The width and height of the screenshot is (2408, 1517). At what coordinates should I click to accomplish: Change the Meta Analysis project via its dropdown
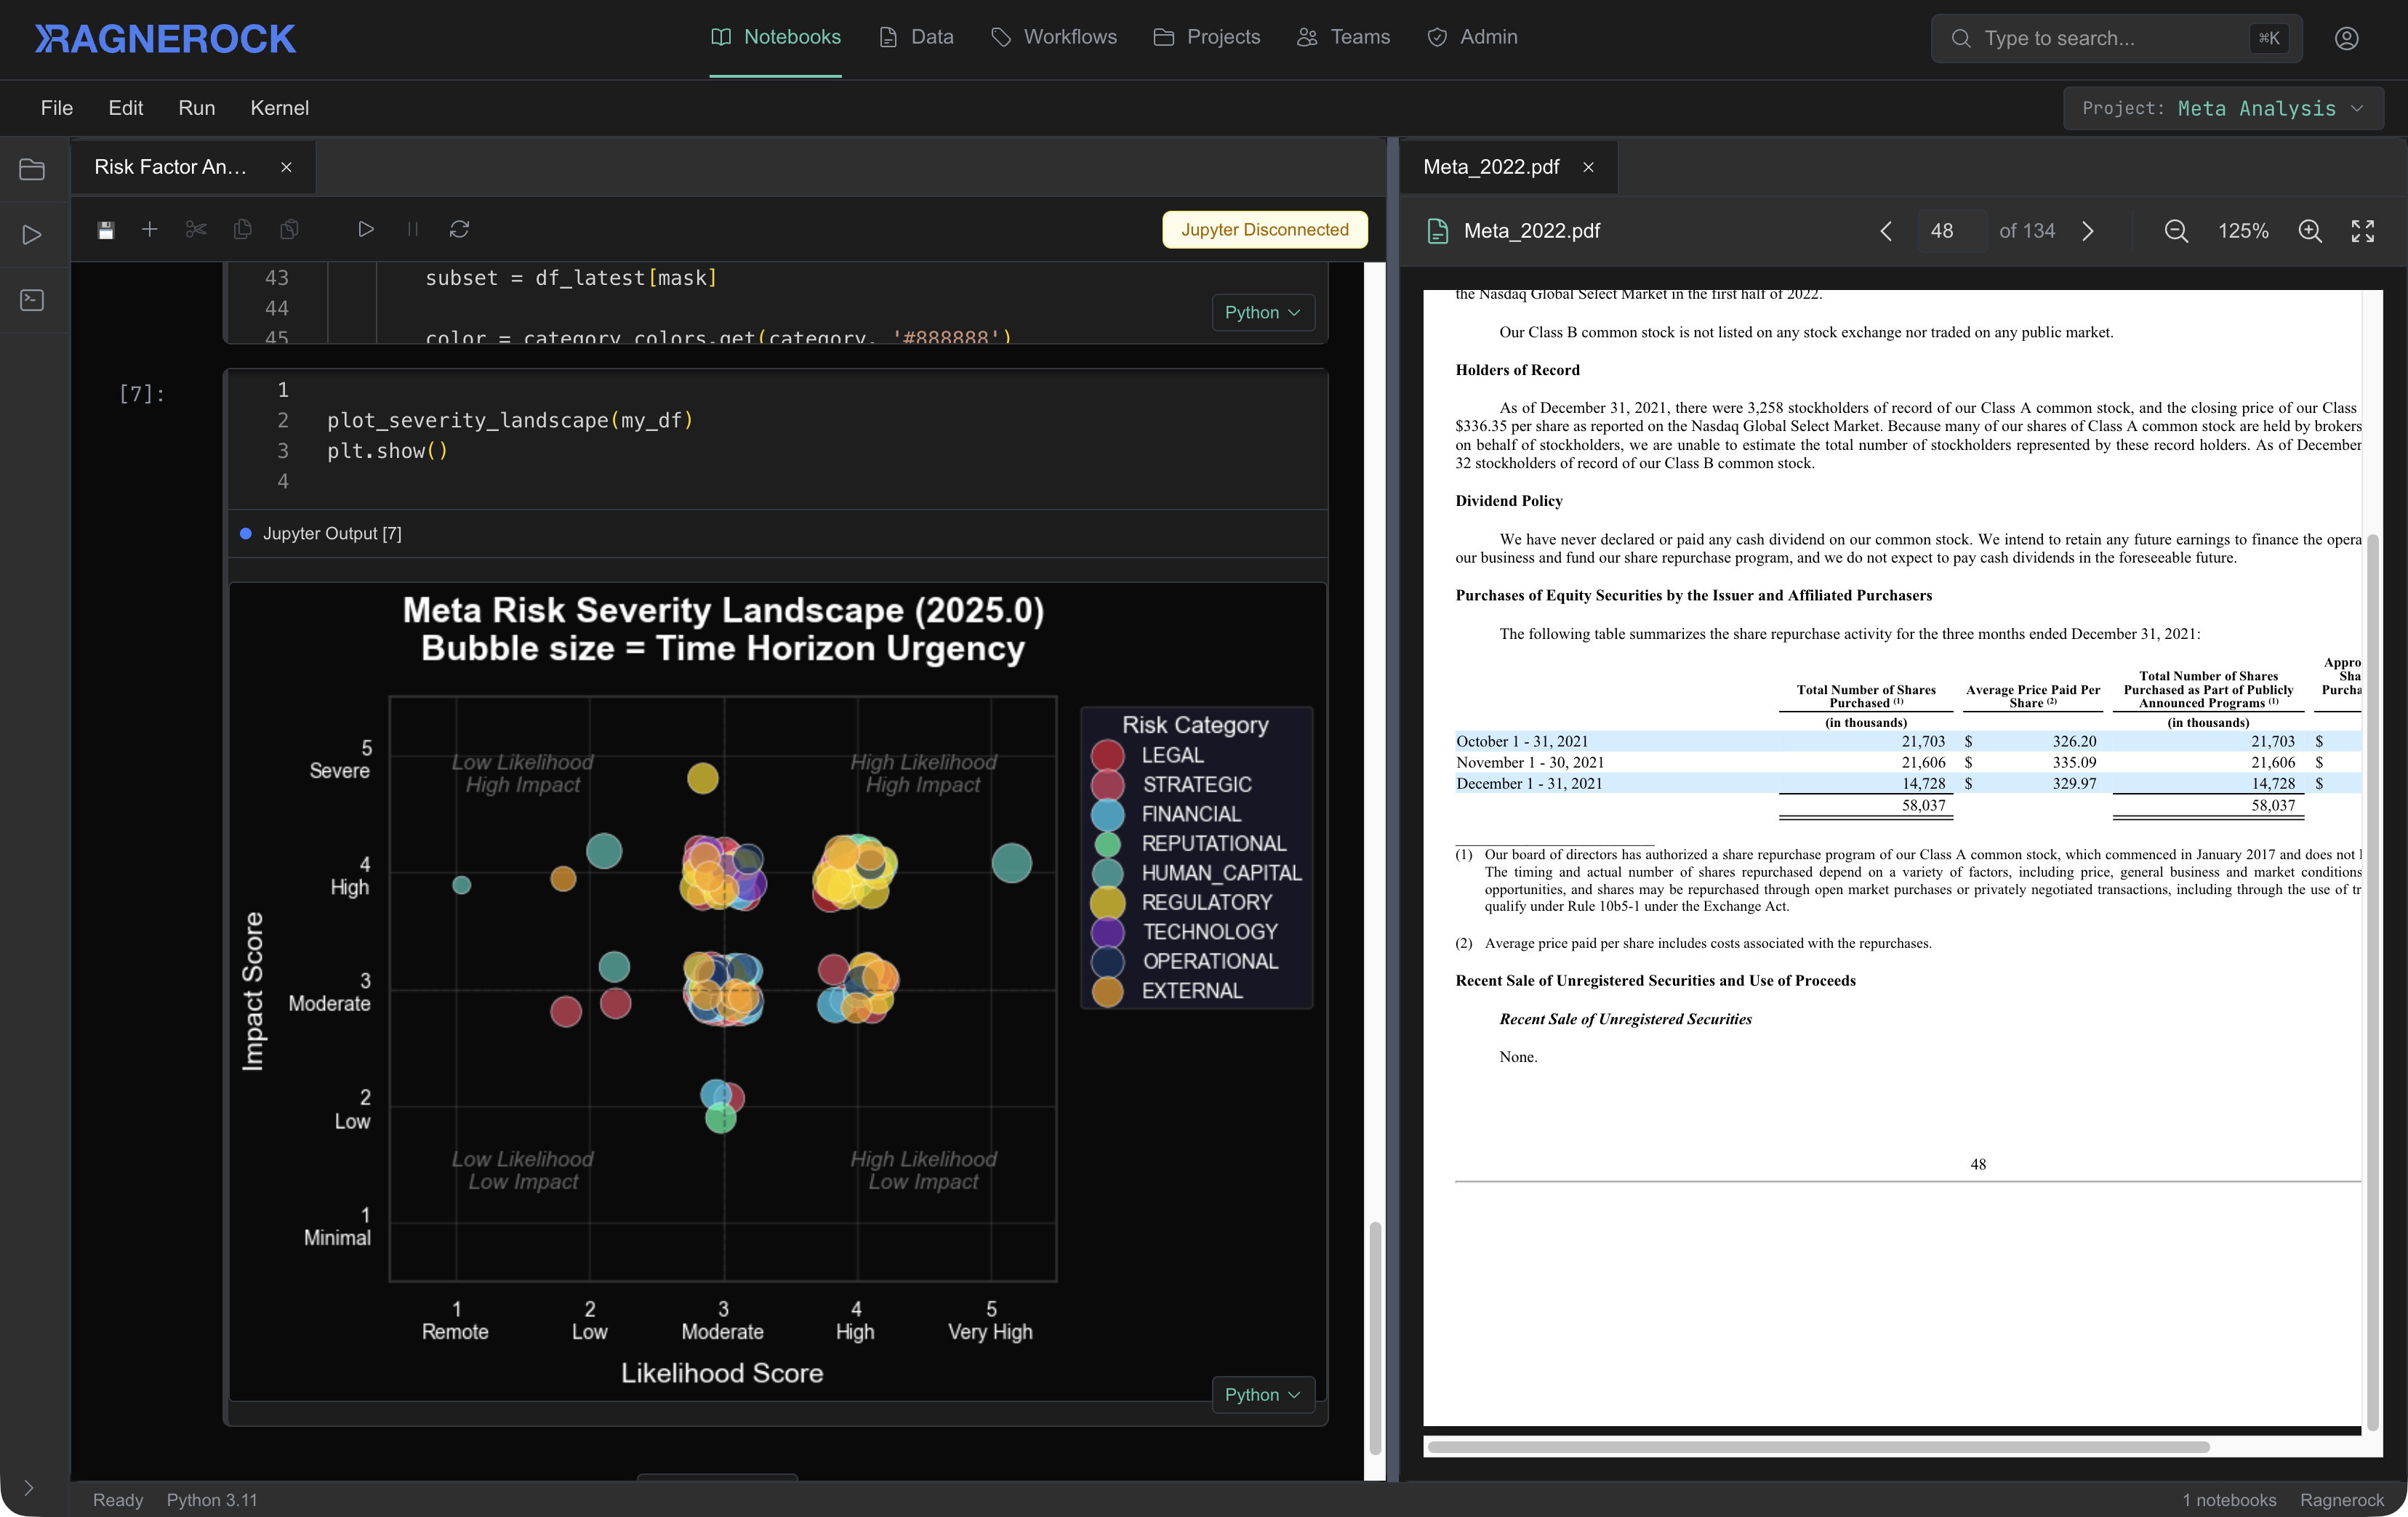tap(2224, 108)
